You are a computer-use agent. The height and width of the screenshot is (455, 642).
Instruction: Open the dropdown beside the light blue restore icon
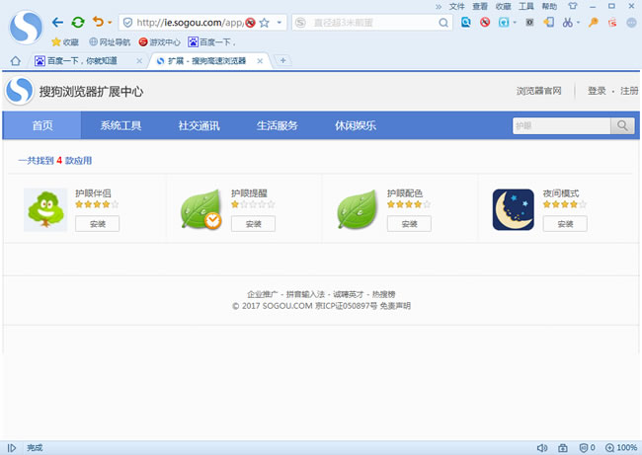click(515, 23)
